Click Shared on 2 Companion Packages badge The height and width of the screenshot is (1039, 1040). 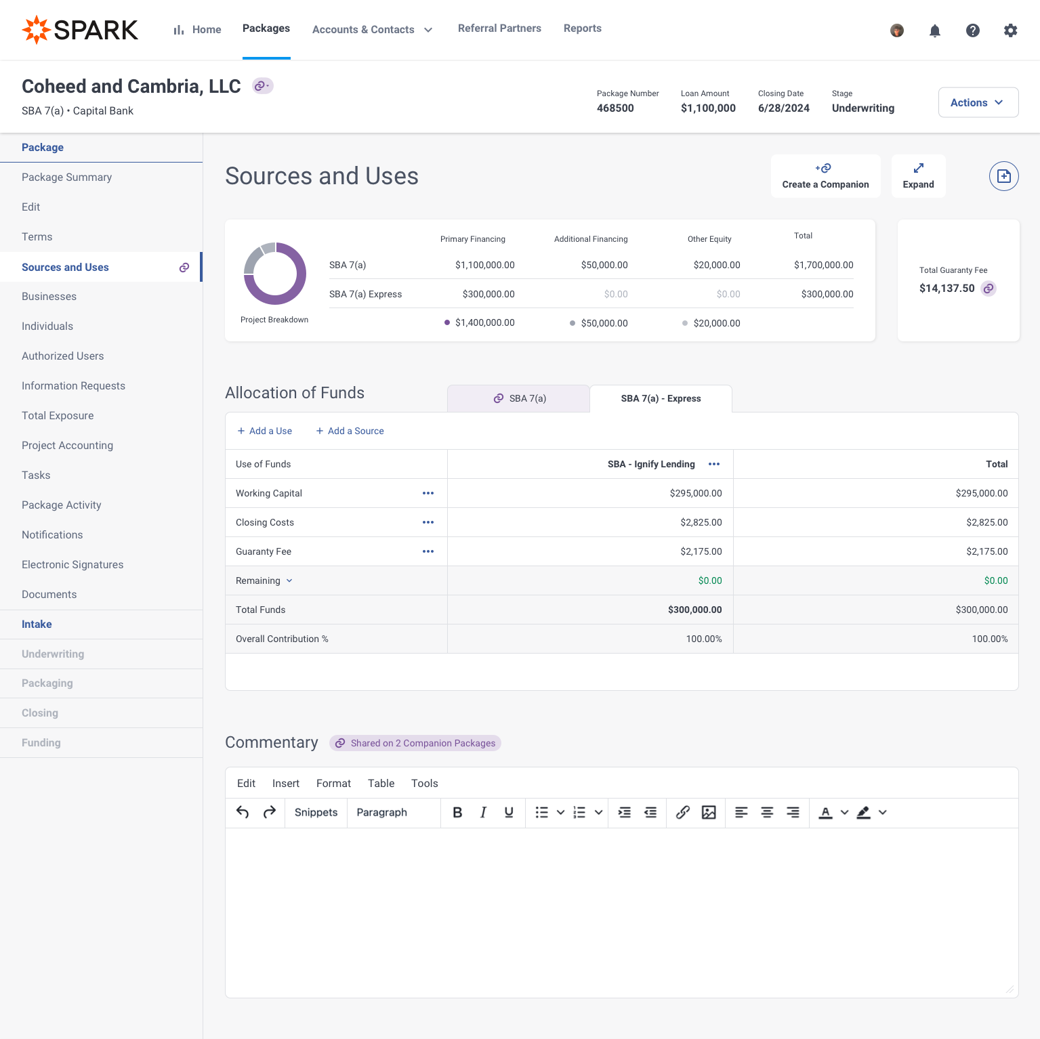[415, 743]
